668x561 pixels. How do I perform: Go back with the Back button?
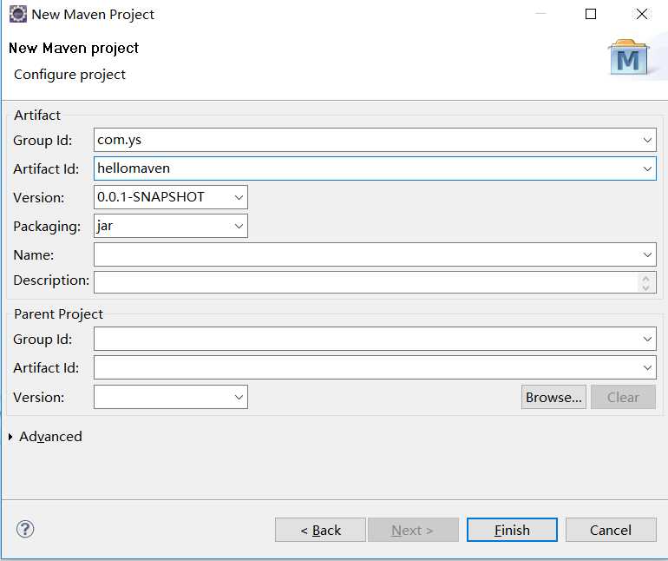[320, 530]
